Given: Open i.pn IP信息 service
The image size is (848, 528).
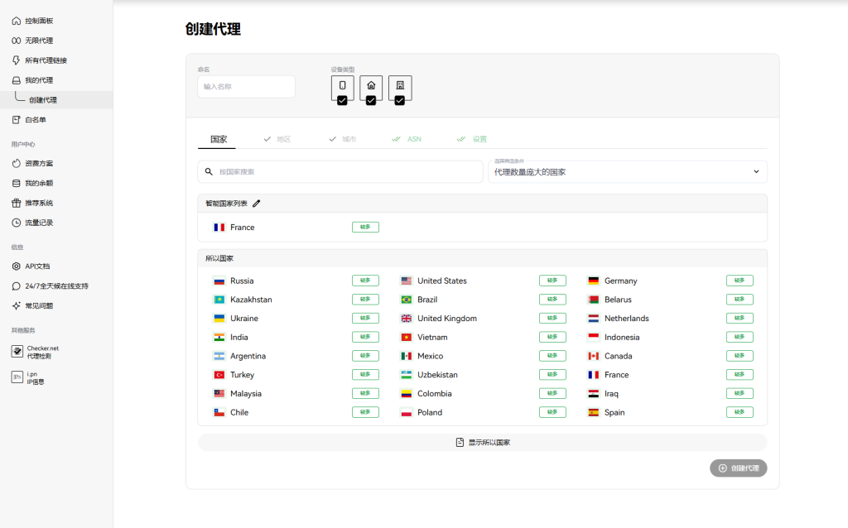Looking at the screenshot, I should click(35, 377).
